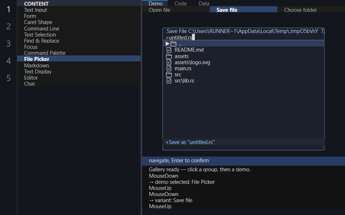The width and height of the screenshot is (345, 215).
Task: Open the Find & Replace demo
Action: click(x=79, y=41)
